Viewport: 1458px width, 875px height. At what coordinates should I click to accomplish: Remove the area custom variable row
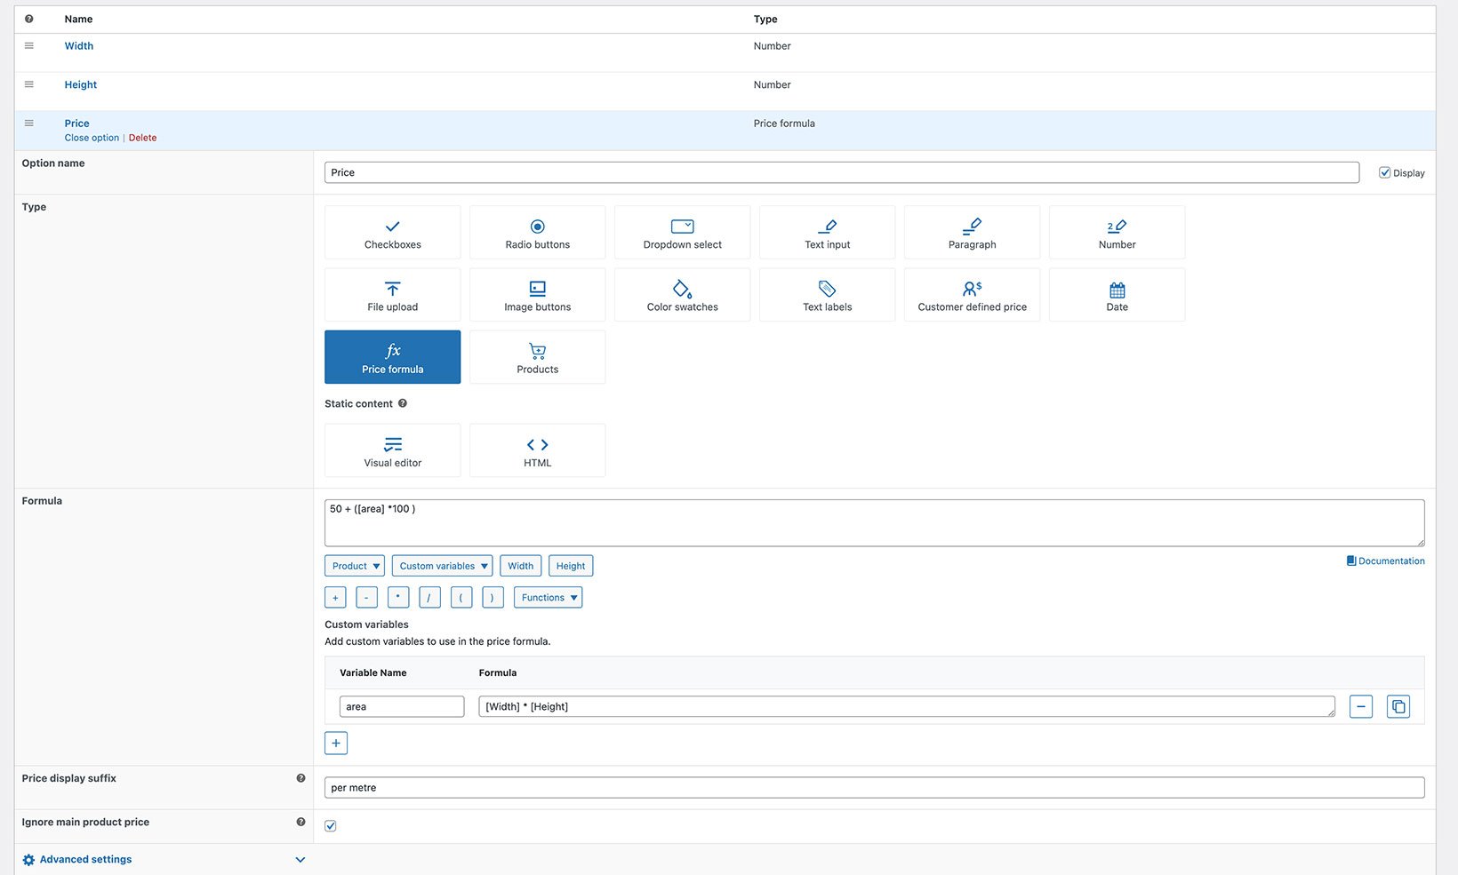pyautogui.click(x=1360, y=706)
